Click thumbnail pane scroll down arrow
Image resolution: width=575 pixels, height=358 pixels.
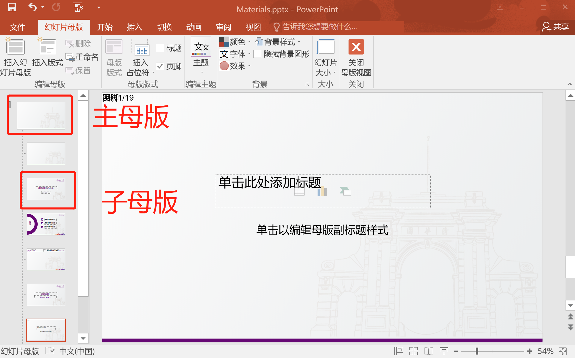click(83, 338)
